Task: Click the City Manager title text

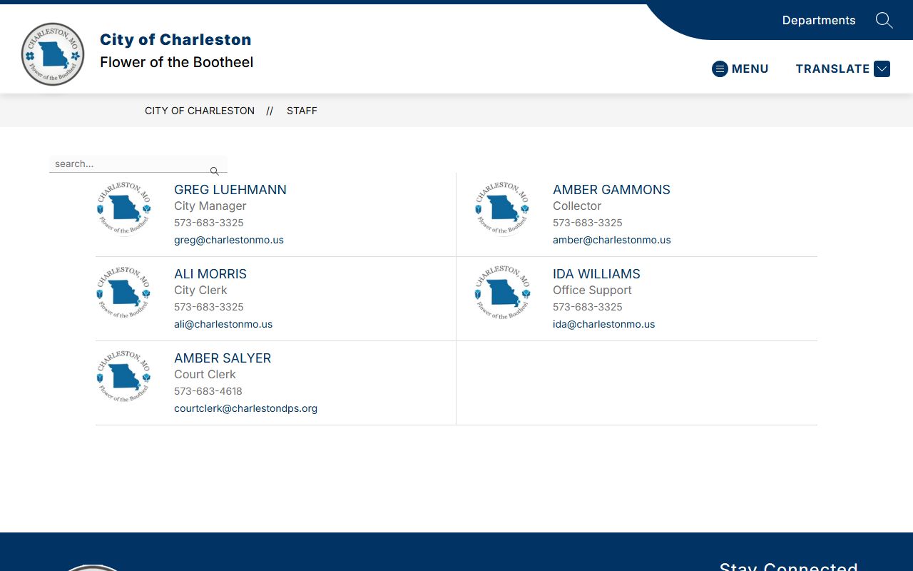Action: tap(210, 206)
